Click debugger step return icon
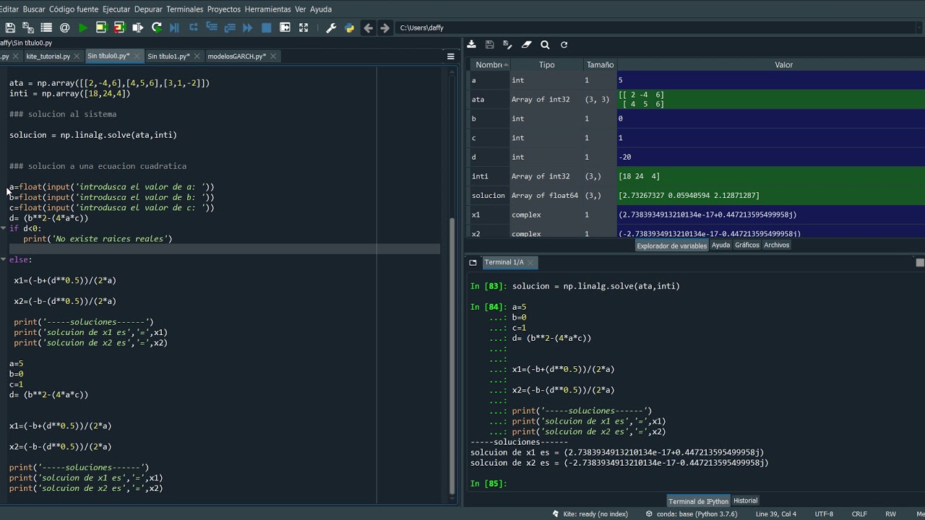This screenshot has width=925, height=520. 230,27
